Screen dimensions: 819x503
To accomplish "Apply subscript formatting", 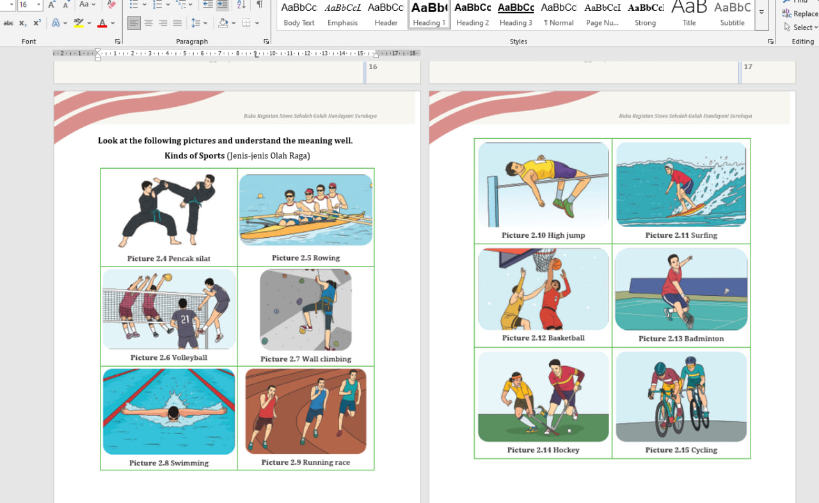I will coord(23,23).
